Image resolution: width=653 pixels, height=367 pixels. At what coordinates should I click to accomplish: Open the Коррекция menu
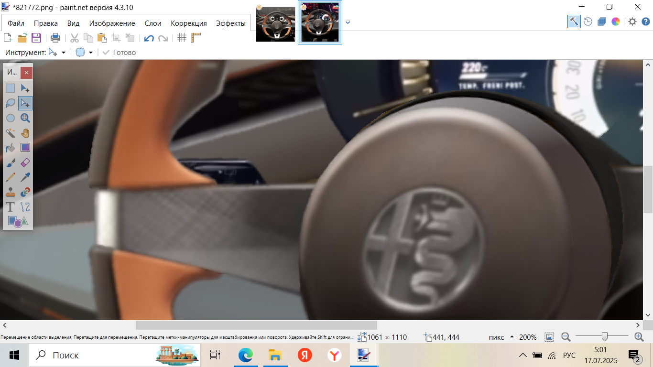click(189, 23)
